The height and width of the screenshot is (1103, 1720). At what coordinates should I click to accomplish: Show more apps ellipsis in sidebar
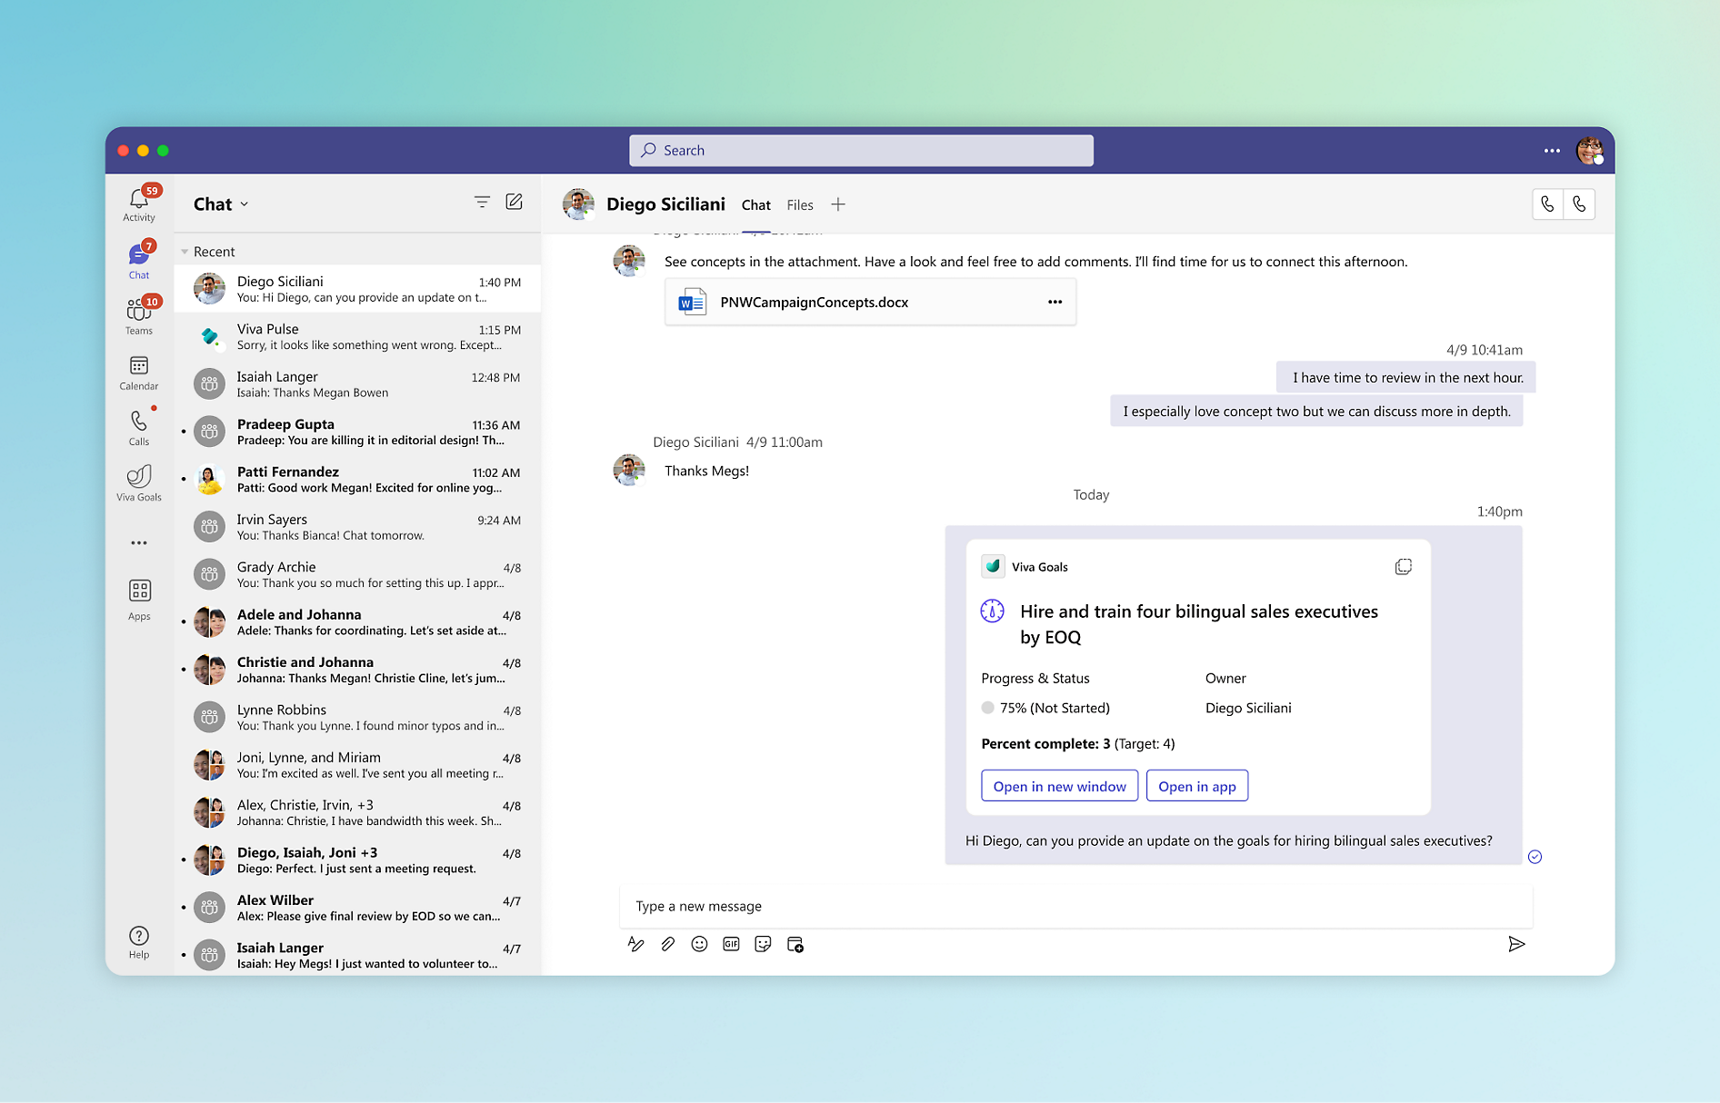coord(139,542)
